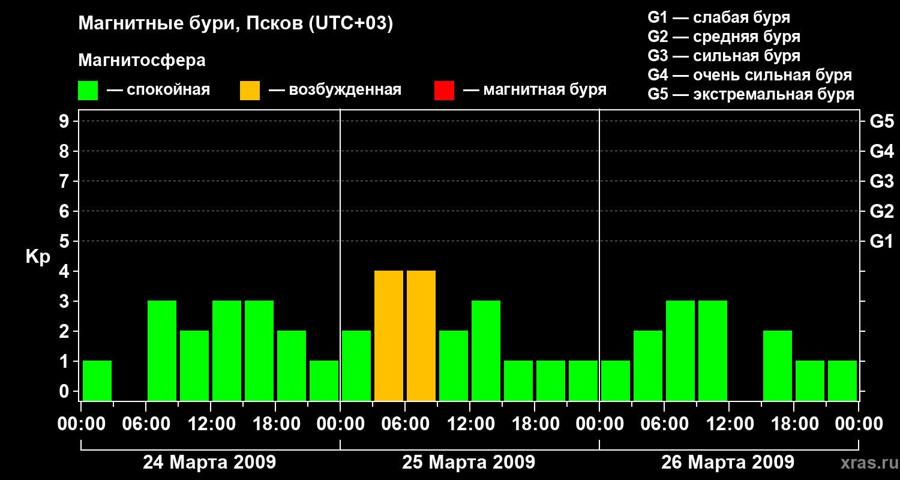Click the first orange Kp 4 bar, 25 March 03:00–06:00
Image resolution: width=900 pixels, height=480 pixels.
pos(389,336)
